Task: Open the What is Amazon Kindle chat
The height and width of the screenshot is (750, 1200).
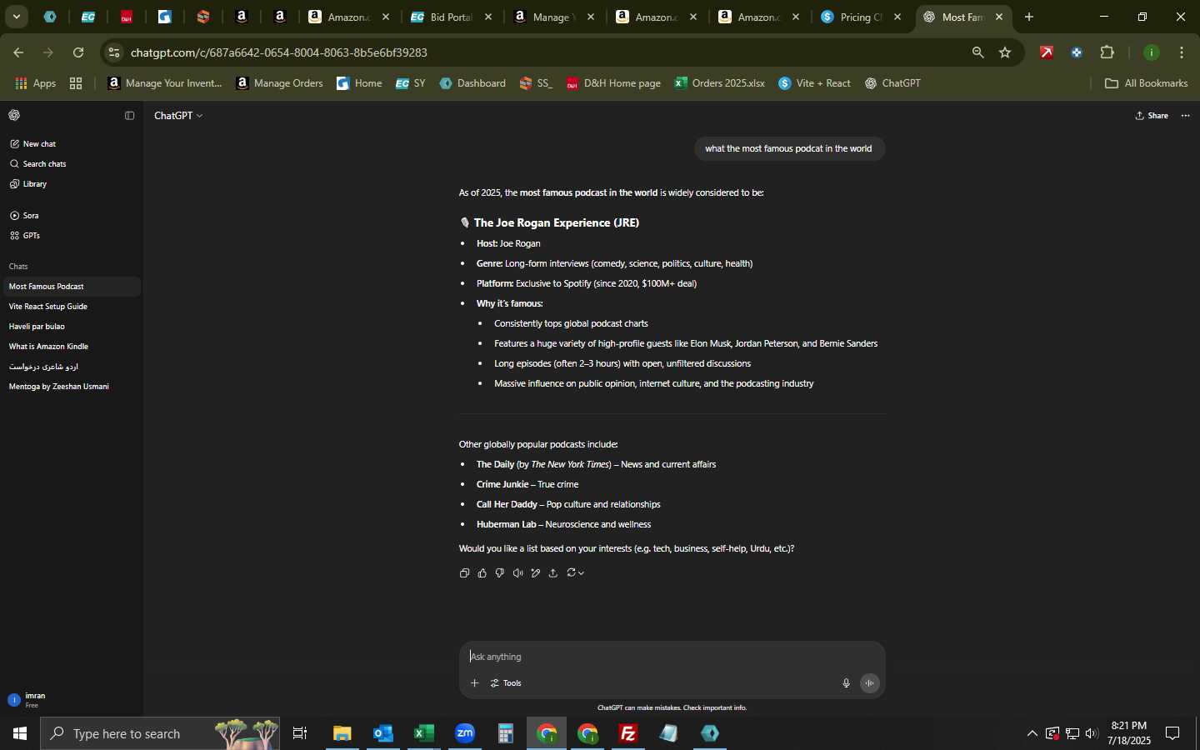Action: click(71, 347)
